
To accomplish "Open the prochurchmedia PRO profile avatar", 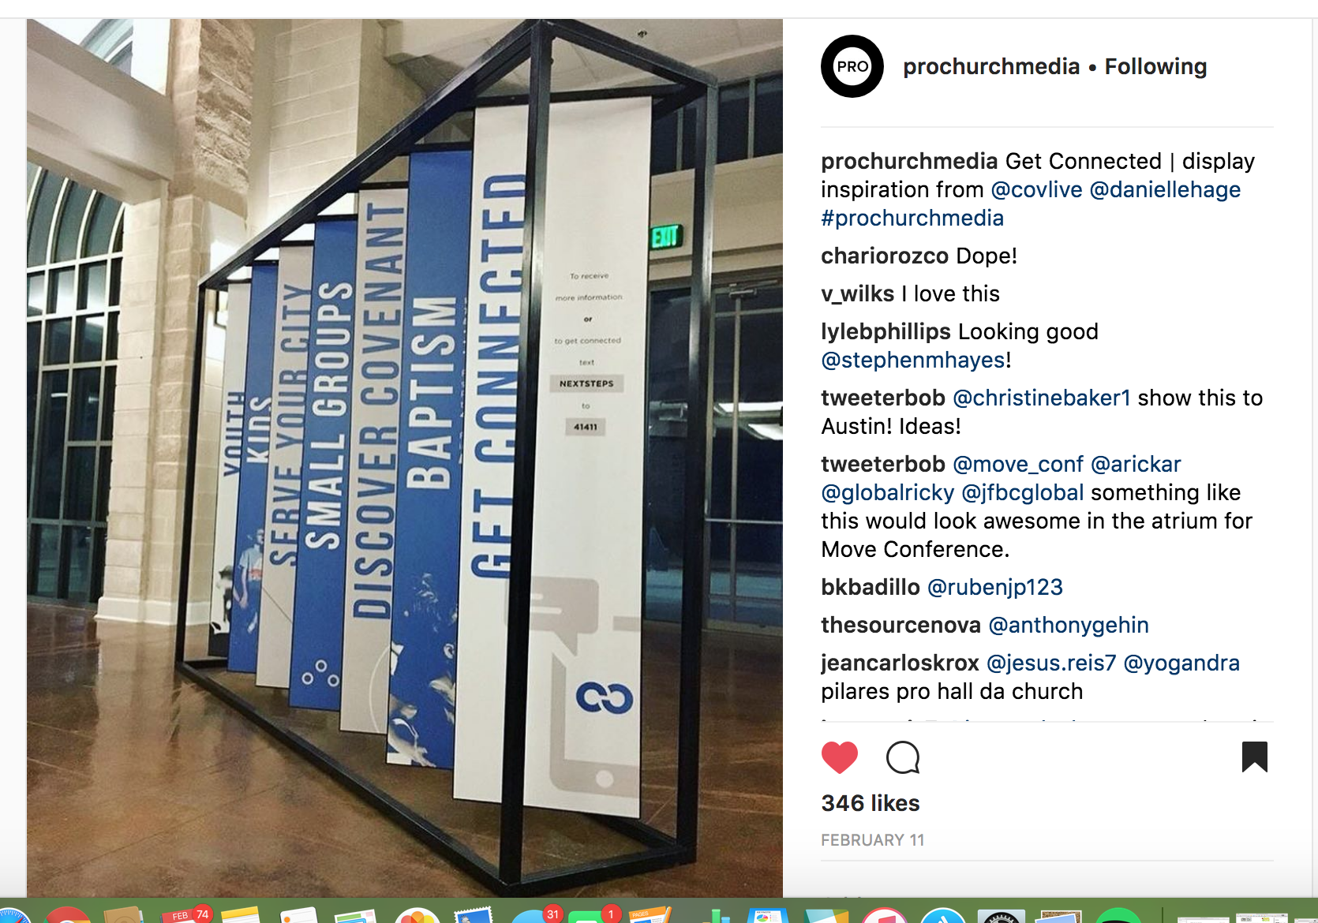I will tap(852, 66).
